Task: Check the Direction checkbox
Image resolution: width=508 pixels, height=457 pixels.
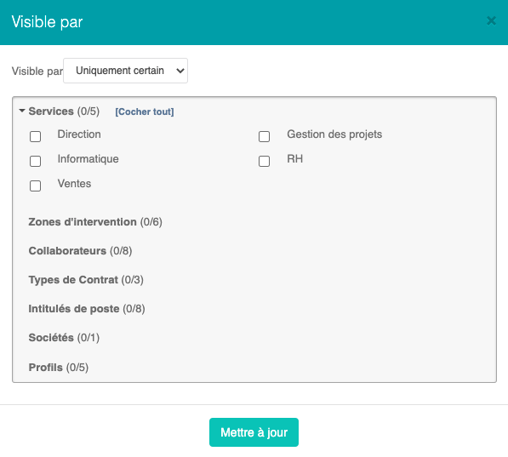Action: click(36, 136)
